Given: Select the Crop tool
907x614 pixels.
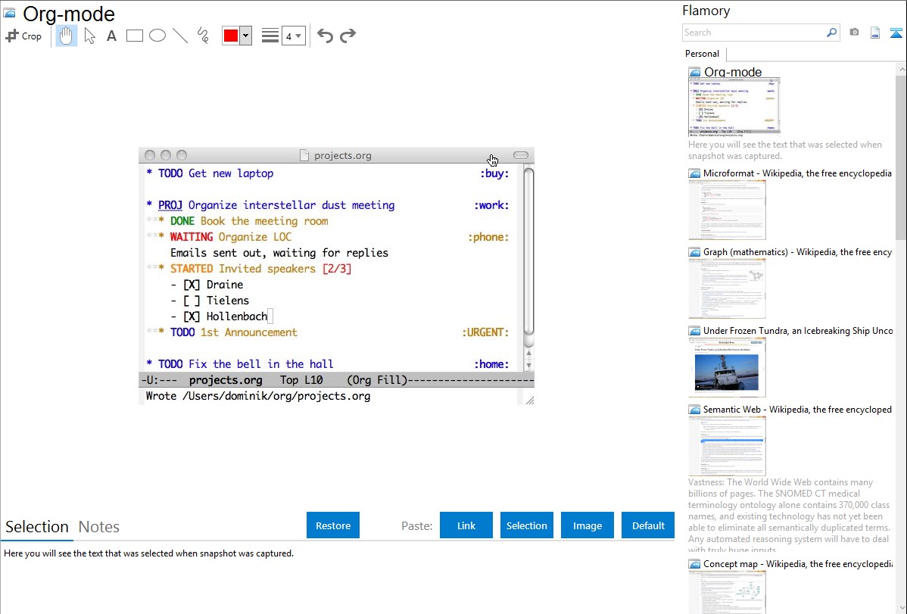Looking at the screenshot, I should tap(23, 36).
